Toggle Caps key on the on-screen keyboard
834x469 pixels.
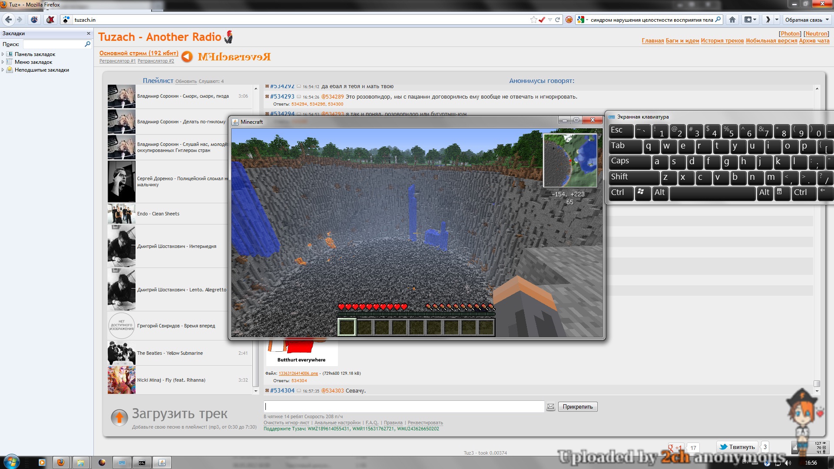pos(629,162)
